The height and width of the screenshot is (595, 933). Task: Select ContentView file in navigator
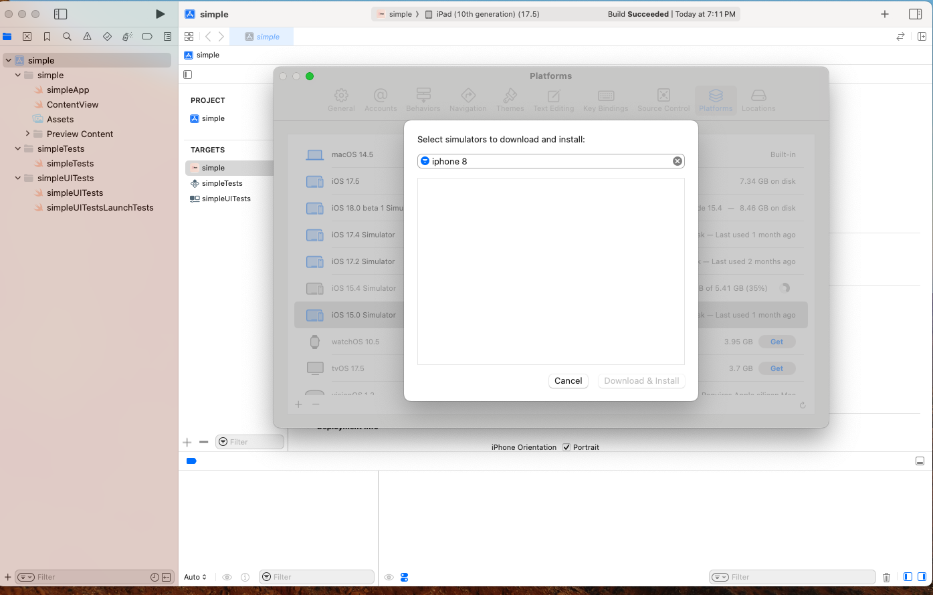click(72, 104)
